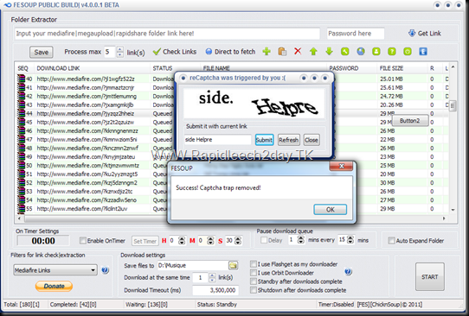Check I use Orbit Downloader
Screen dimensions: 469x316
(x=254, y=273)
